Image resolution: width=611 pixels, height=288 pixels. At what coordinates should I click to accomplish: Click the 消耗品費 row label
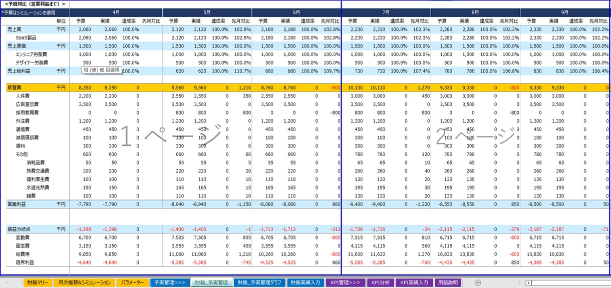click(x=36, y=162)
